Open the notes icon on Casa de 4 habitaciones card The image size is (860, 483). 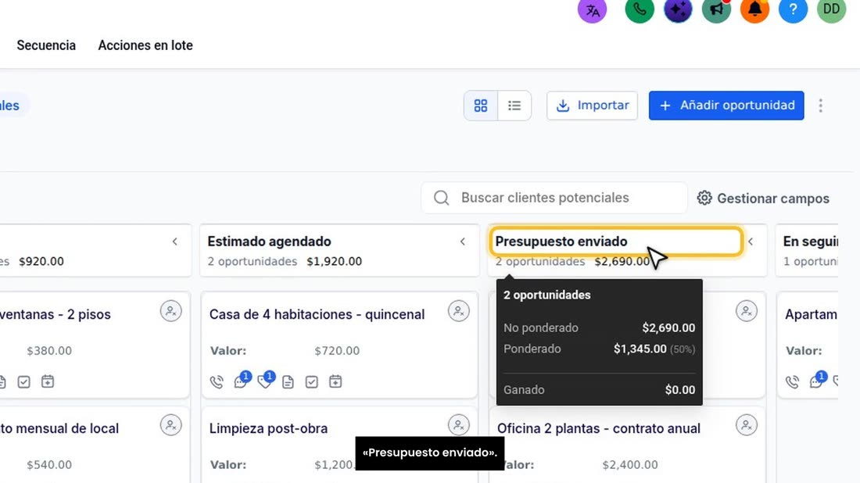coord(288,381)
